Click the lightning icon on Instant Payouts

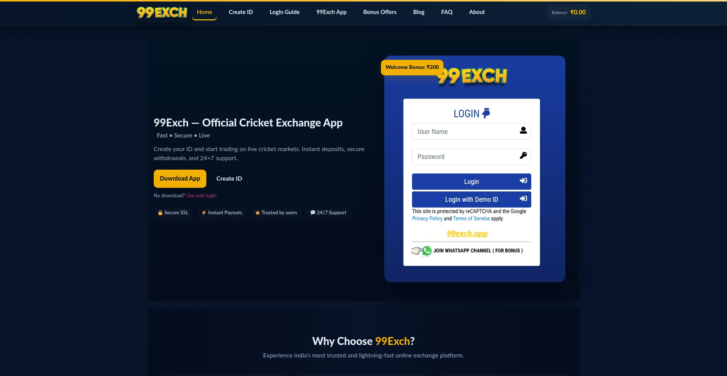tap(204, 213)
